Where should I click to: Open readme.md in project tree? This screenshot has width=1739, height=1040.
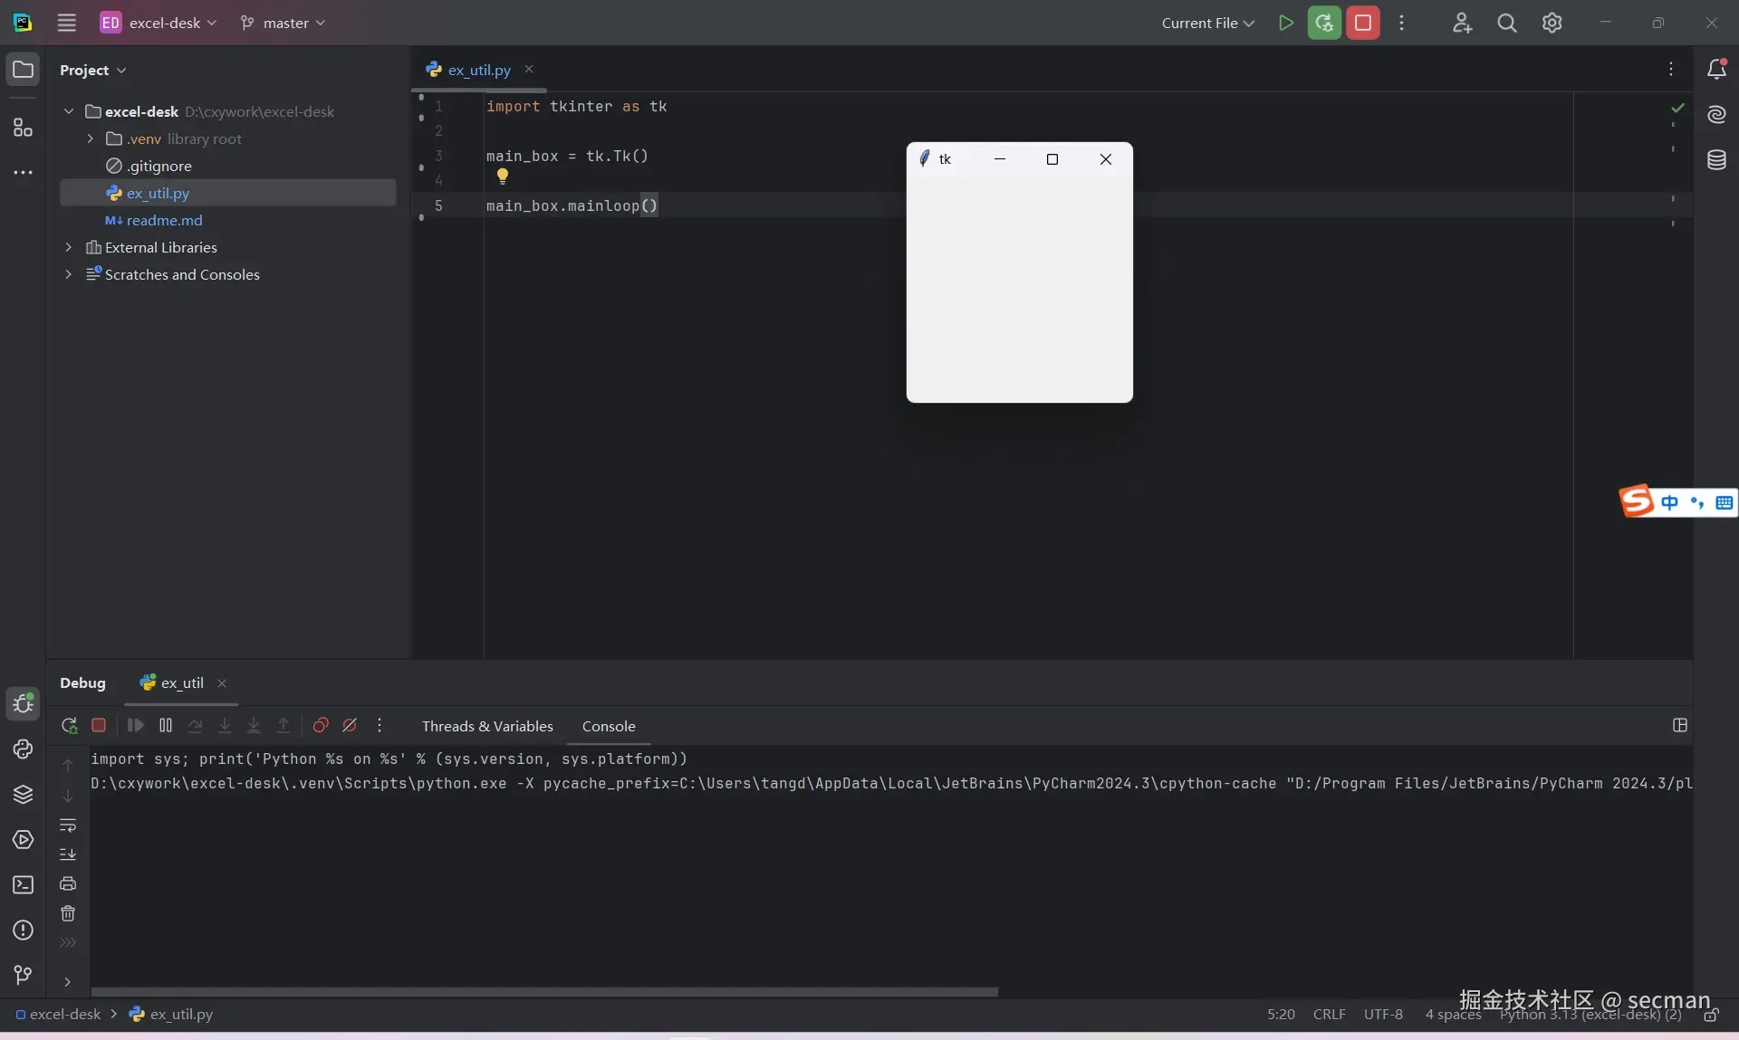tap(164, 220)
